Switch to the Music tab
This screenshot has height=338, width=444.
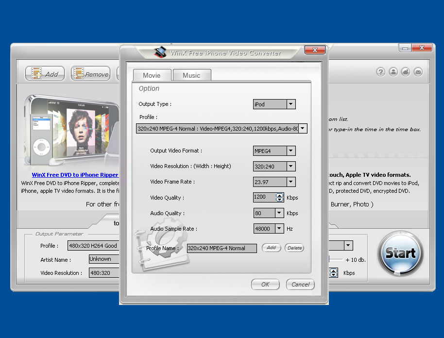pyautogui.click(x=192, y=75)
